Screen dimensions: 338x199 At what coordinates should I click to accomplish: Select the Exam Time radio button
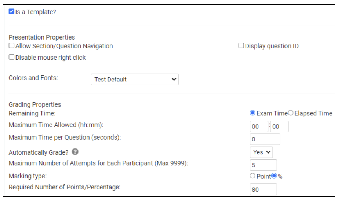pos(252,113)
